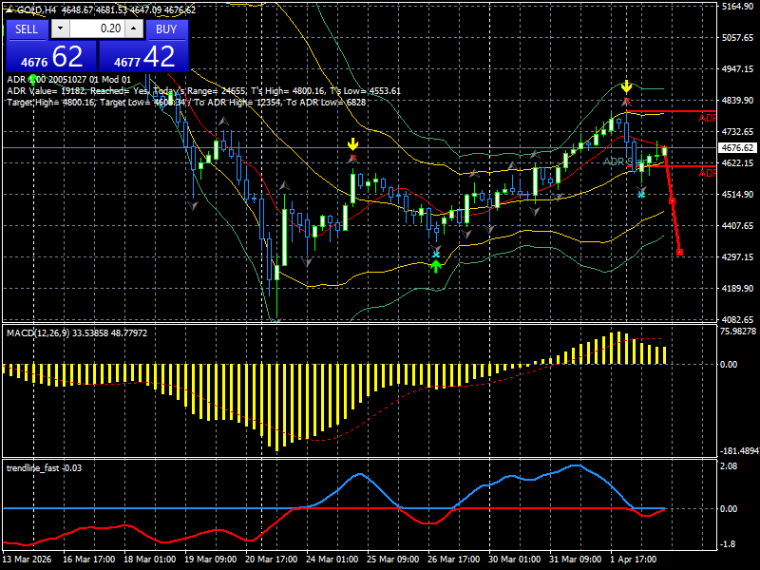Screen dimensions: 760x570
Task: Click the cyan X marker below 1 Apr candles
Action: pyautogui.click(x=640, y=195)
